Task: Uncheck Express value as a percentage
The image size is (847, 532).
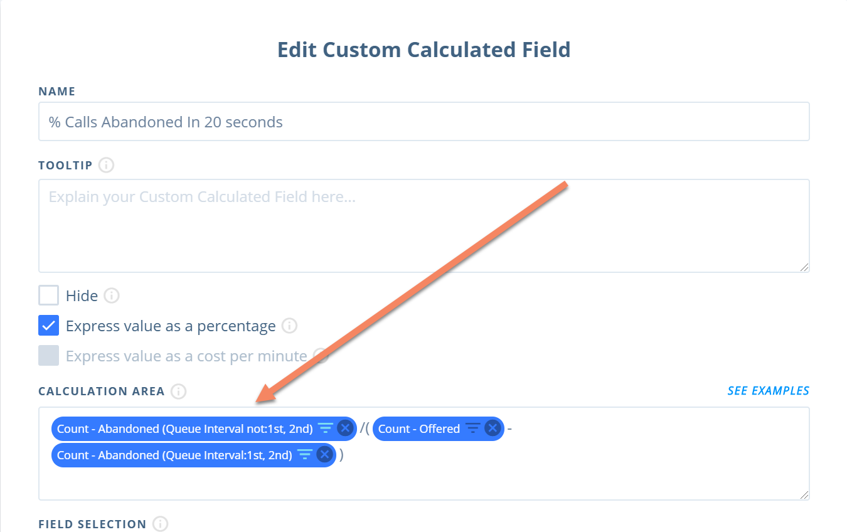Action: 49,326
